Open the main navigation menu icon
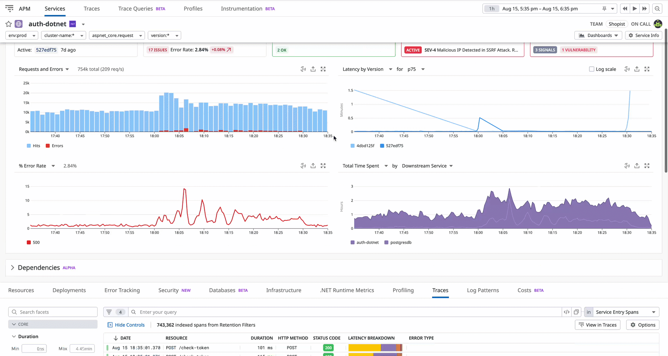Viewport: 668px width, 356px height. (x=9, y=8)
